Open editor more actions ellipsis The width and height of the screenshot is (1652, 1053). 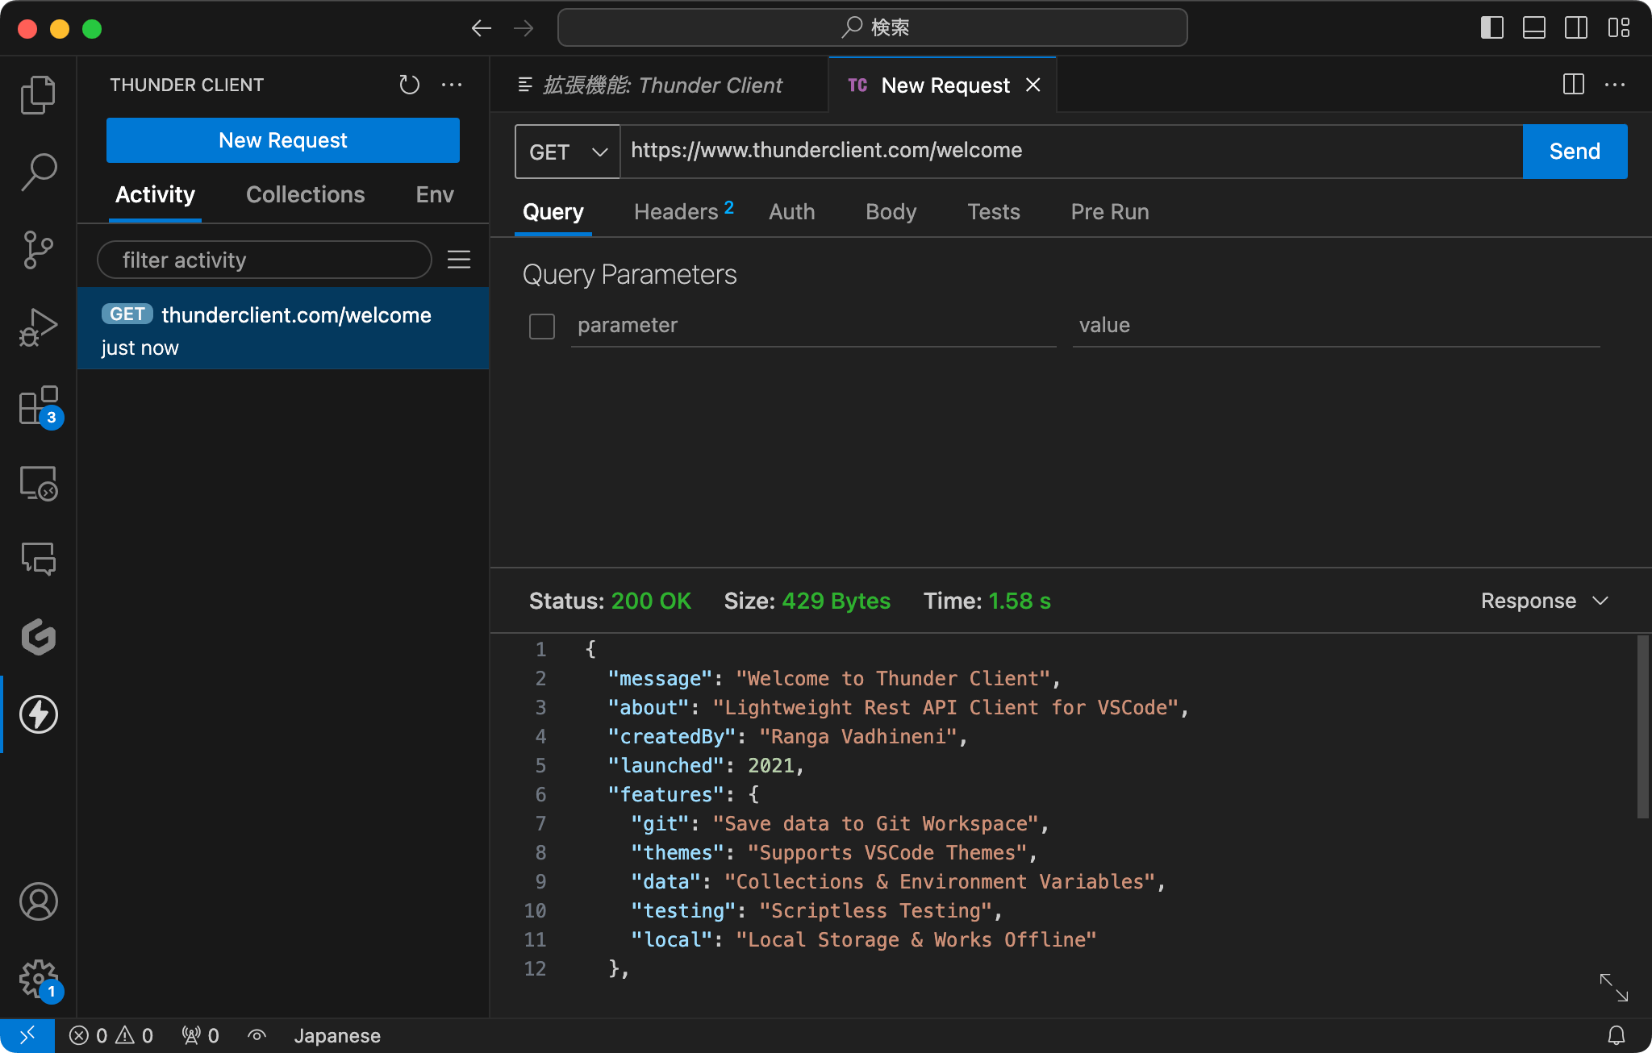[x=1615, y=85]
